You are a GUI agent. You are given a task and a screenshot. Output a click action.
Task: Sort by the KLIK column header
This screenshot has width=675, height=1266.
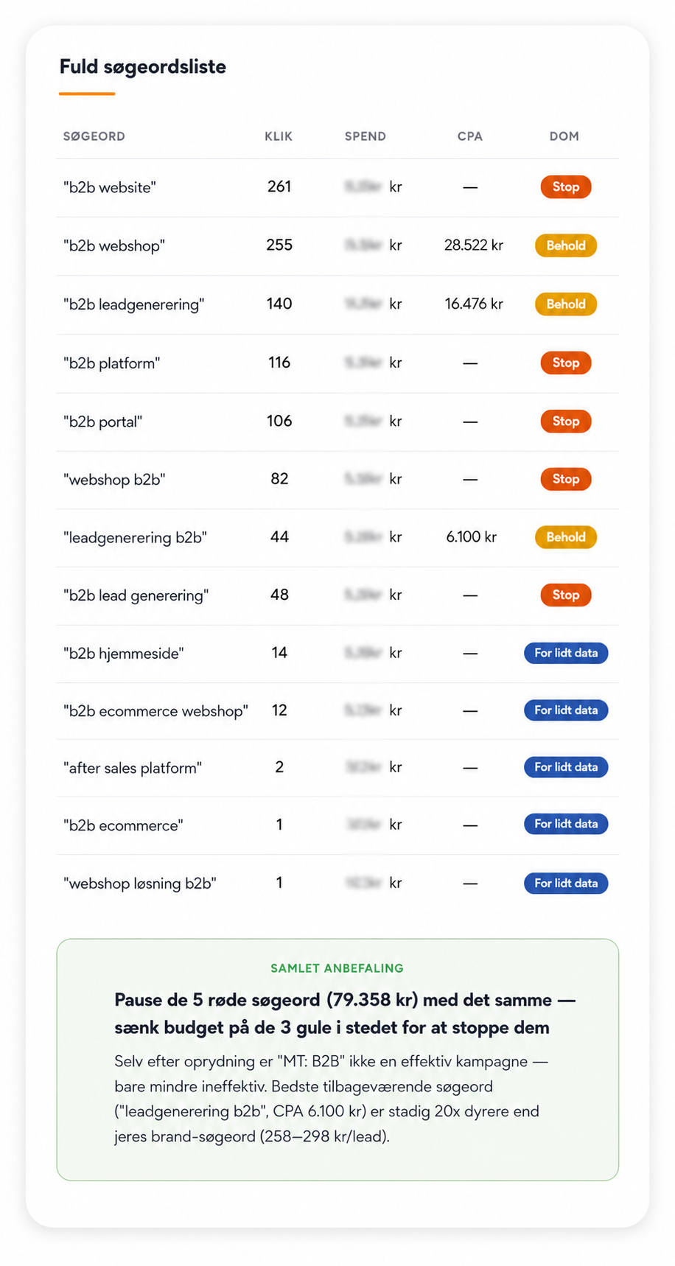(x=279, y=136)
